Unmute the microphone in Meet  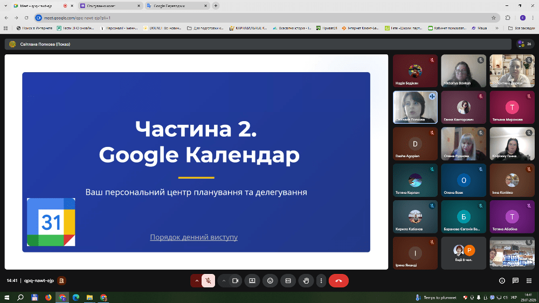pos(208,280)
